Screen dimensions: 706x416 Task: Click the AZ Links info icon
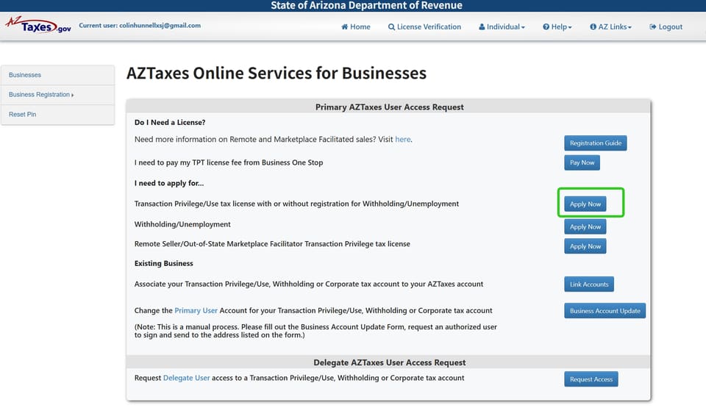point(593,27)
